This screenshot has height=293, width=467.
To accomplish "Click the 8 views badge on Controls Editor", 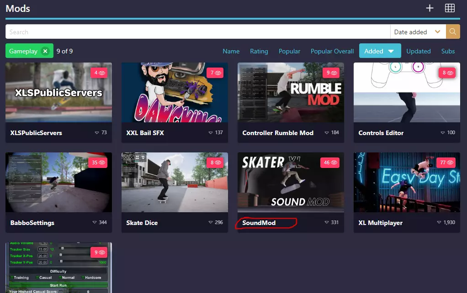I will pyautogui.click(x=447, y=73).
